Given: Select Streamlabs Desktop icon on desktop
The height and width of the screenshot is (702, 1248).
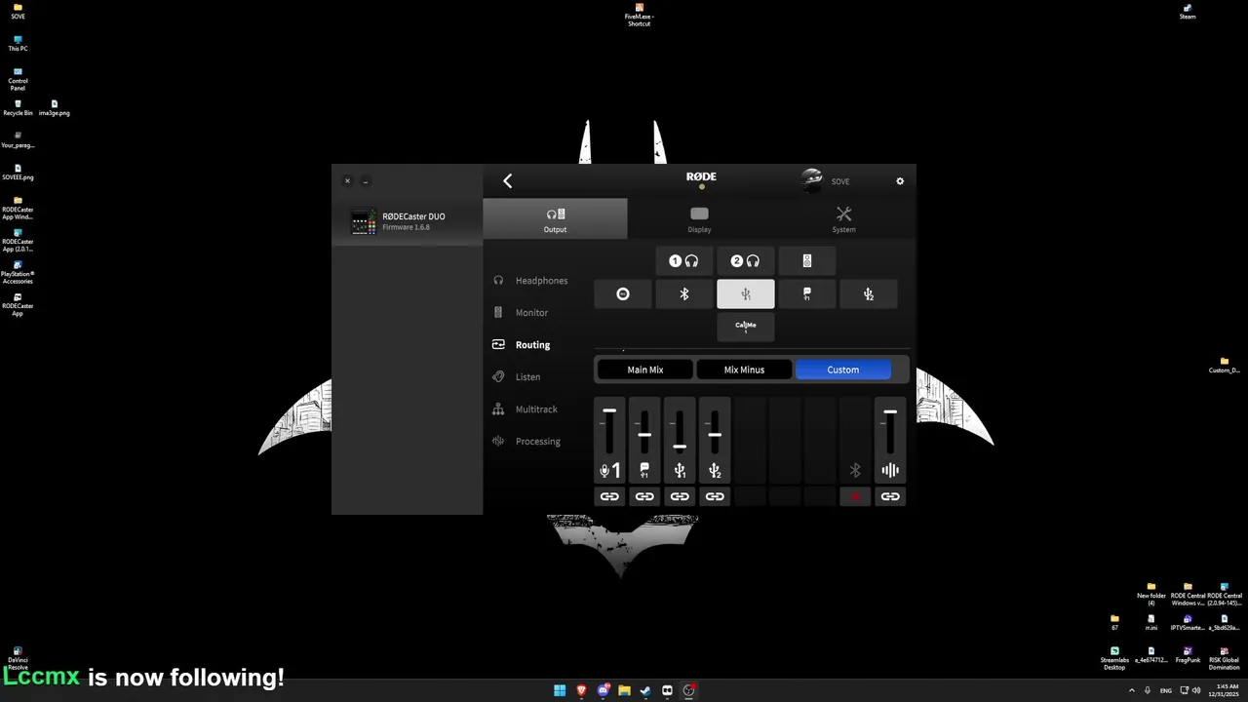Looking at the screenshot, I should (1114, 658).
